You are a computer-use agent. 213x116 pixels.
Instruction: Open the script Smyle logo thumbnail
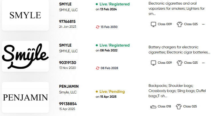(x=25, y=56)
